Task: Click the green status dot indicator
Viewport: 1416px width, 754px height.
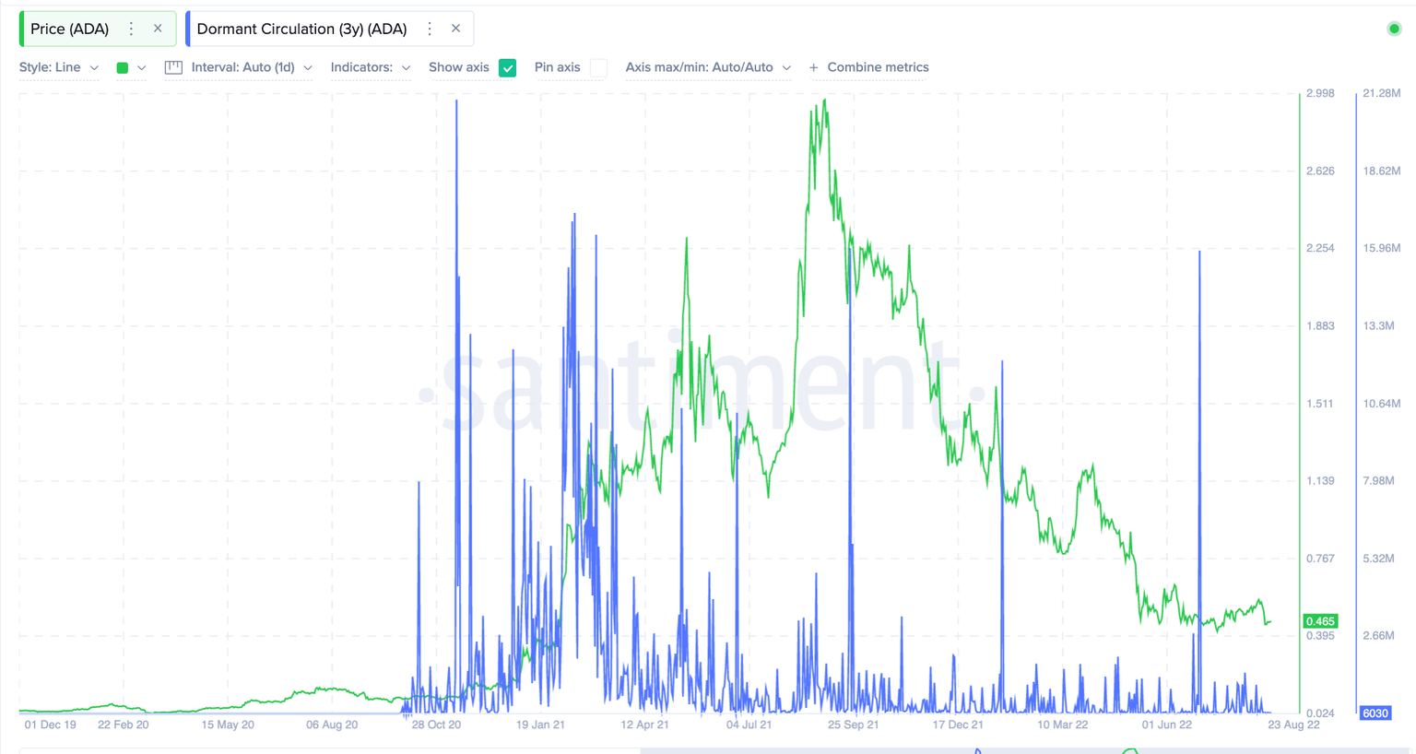Action: (x=1394, y=29)
